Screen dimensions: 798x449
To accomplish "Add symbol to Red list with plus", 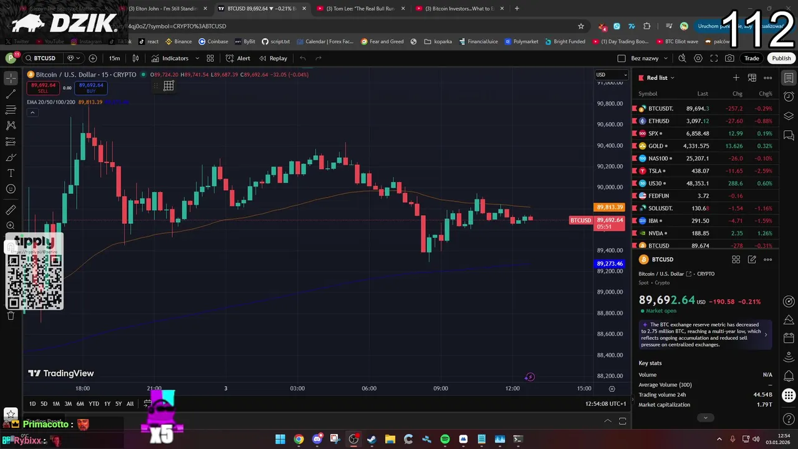I will [x=736, y=77].
